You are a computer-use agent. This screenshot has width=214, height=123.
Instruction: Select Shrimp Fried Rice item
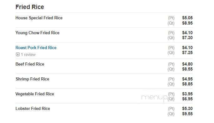tap(32, 79)
